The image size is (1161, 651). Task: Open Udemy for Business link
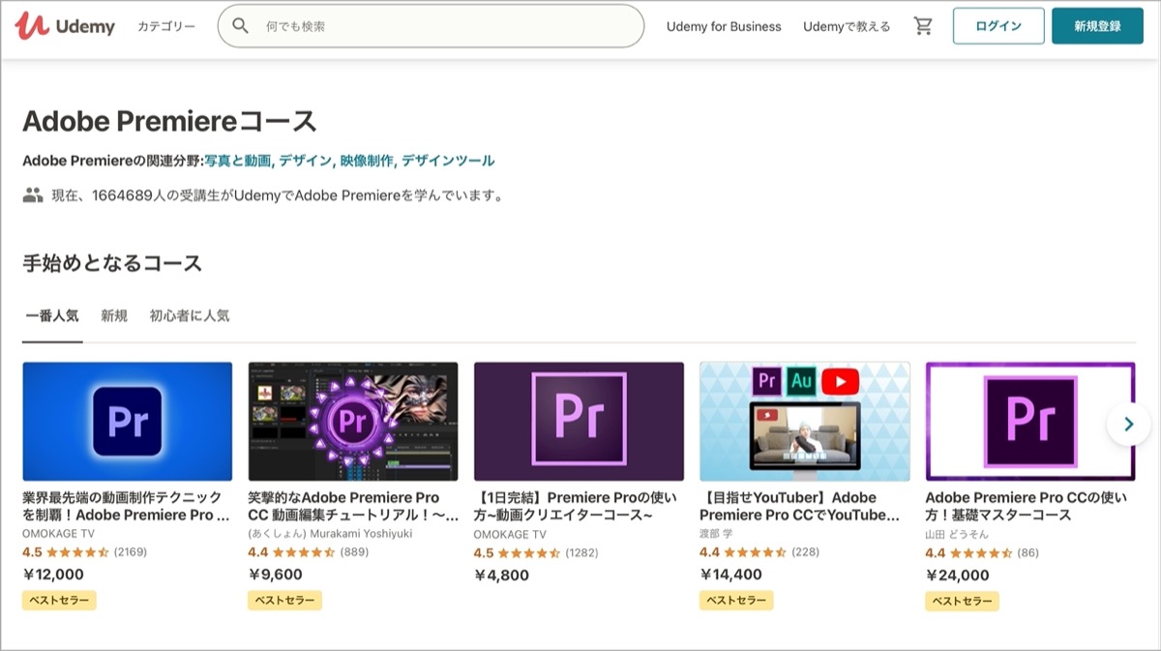[x=724, y=27]
